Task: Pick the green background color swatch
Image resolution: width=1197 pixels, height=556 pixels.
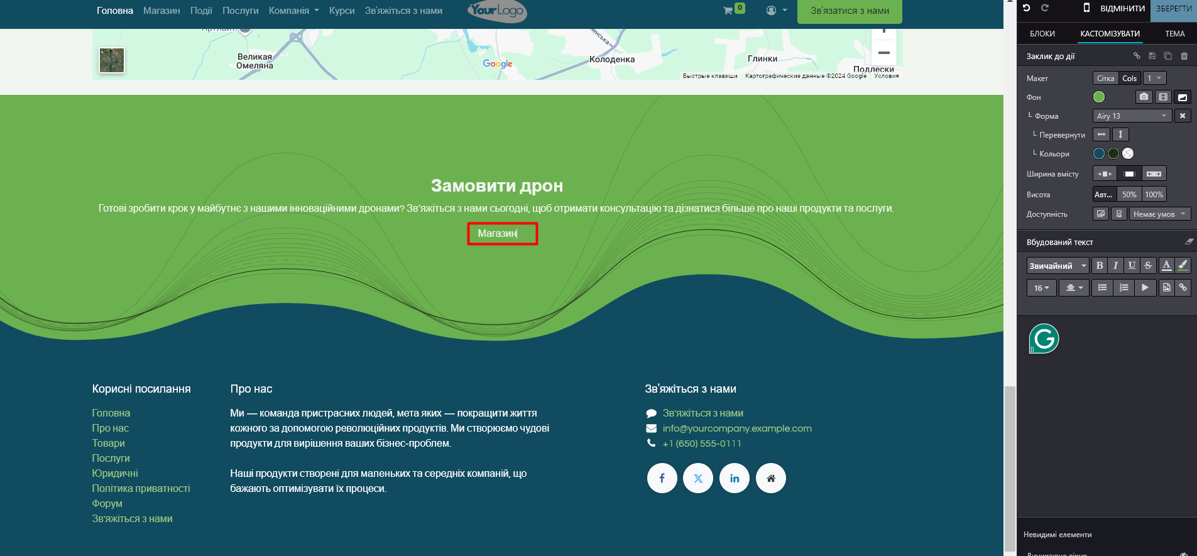Action: [x=1098, y=97]
